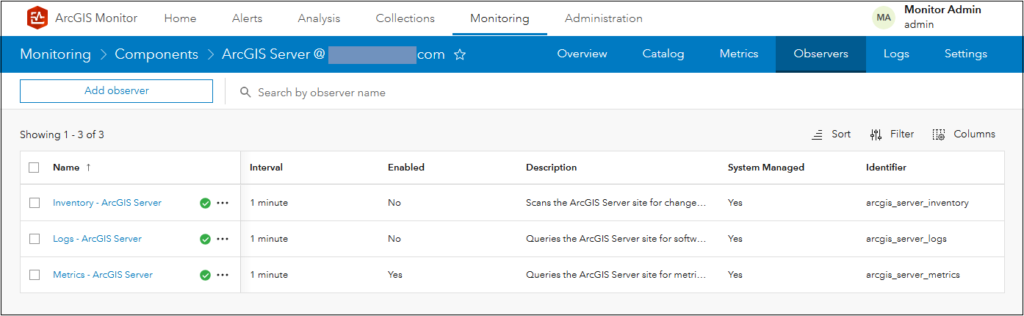The image size is (1024, 316).
Task: Favorite this component with the star icon
Action: [460, 54]
